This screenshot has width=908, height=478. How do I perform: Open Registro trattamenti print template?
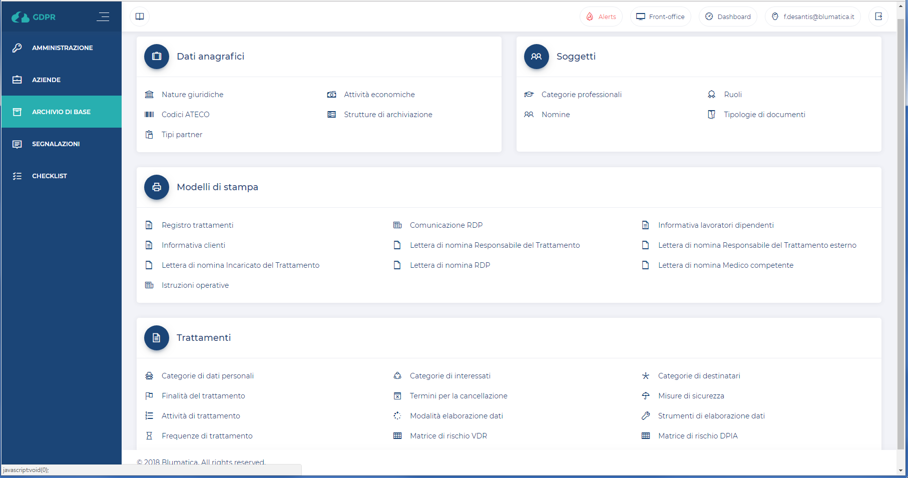pos(197,225)
